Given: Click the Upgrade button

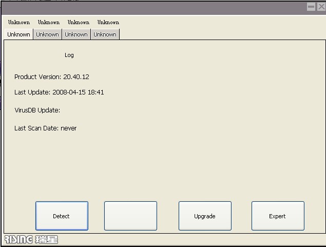Looking at the screenshot, I should (205, 216).
